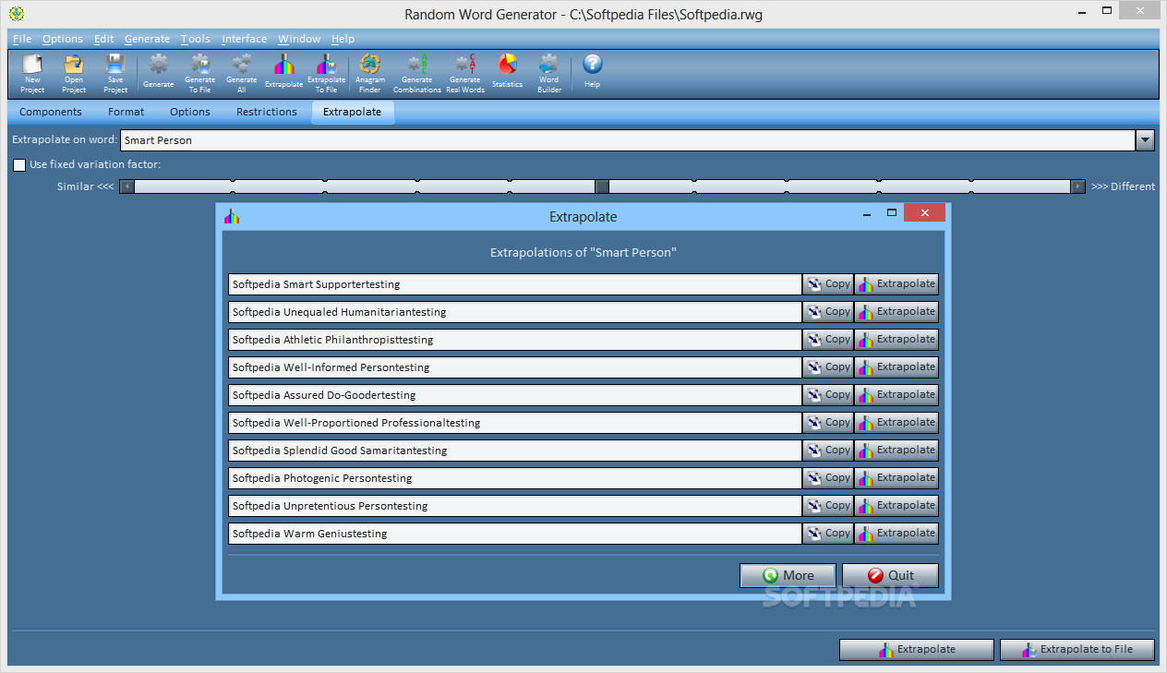1167x673 pixels.
Task: Open the Tools menu
Action: 196,39
